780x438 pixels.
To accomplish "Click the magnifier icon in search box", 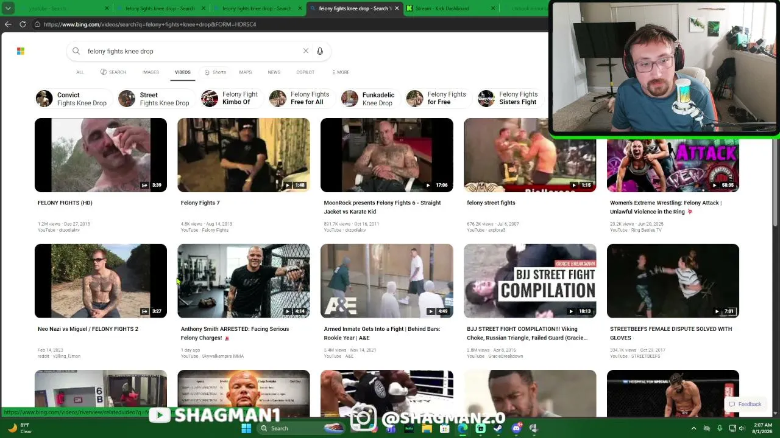I will [76, 51].
